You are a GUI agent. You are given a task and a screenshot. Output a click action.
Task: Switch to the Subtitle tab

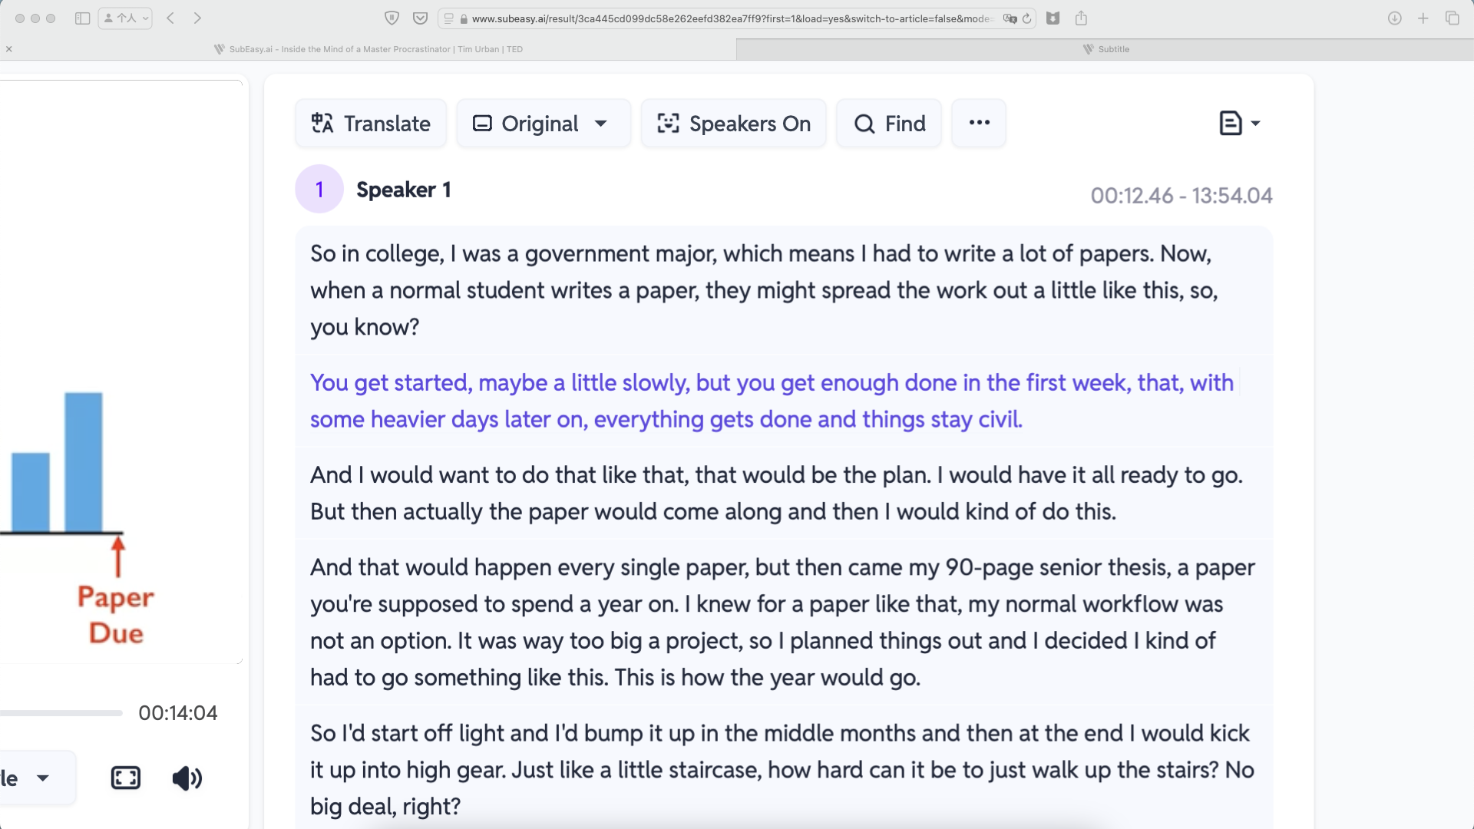pos(1106,48)
